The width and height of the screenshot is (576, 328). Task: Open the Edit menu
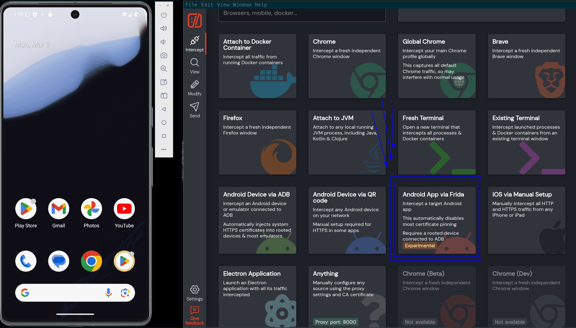(207, 5)
